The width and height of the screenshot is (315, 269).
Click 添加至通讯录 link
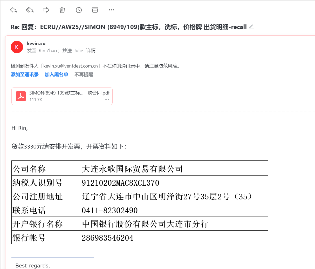pos(25,75)
